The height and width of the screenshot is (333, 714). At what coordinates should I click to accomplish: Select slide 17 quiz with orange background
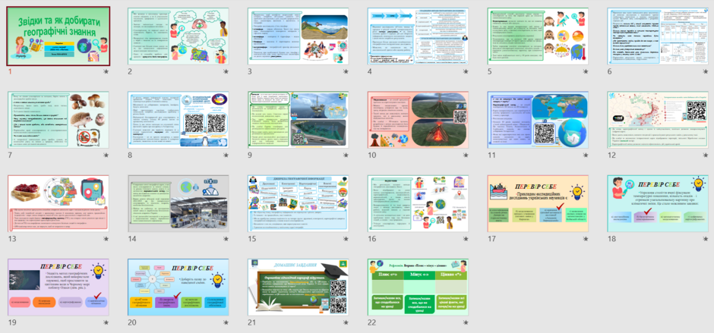[x=538, y=204]
